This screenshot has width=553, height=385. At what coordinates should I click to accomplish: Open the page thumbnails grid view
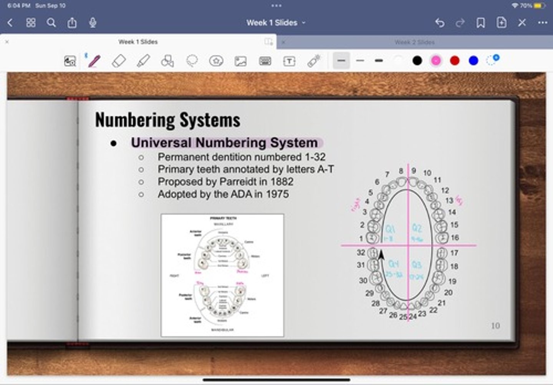click(x=31, y=23)
